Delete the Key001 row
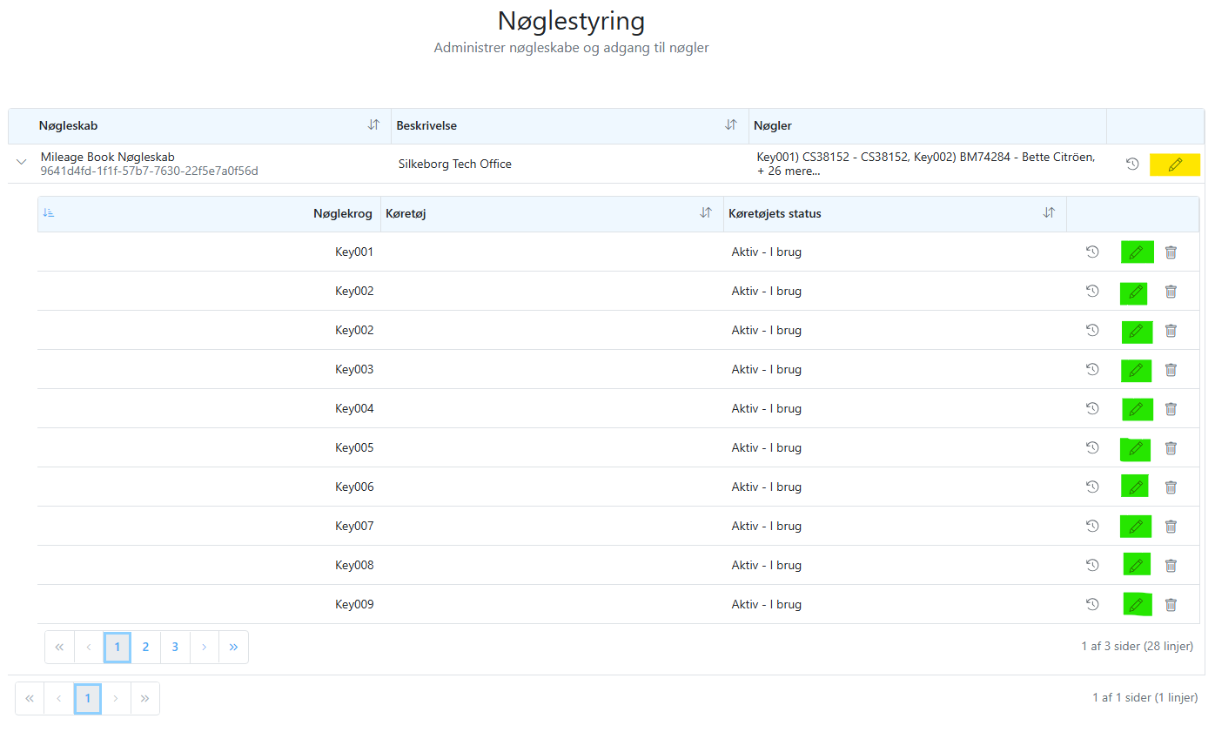The height and width of the screenshot is (732, 1215). pos(1171,252)
